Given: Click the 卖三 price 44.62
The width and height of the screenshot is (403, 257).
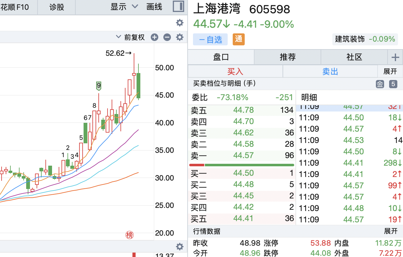Looking at the screenshot, I should 243,133.
